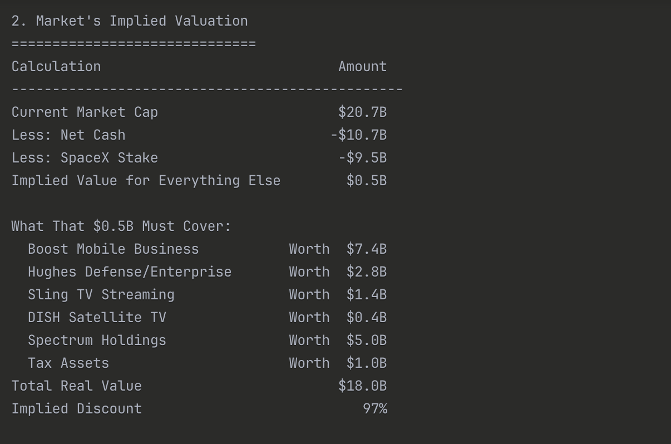Click the $18.0B total real value
The width and height of the screenshot is (671, 444).
coord(363,386)
